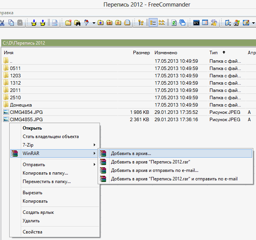Click the 1 986 KB size cell
This screenshot has height=240, width=256.
(140, 112)
